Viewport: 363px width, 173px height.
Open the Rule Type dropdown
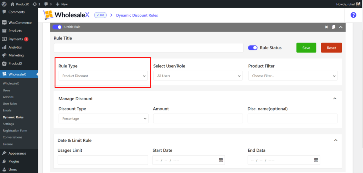103,76
